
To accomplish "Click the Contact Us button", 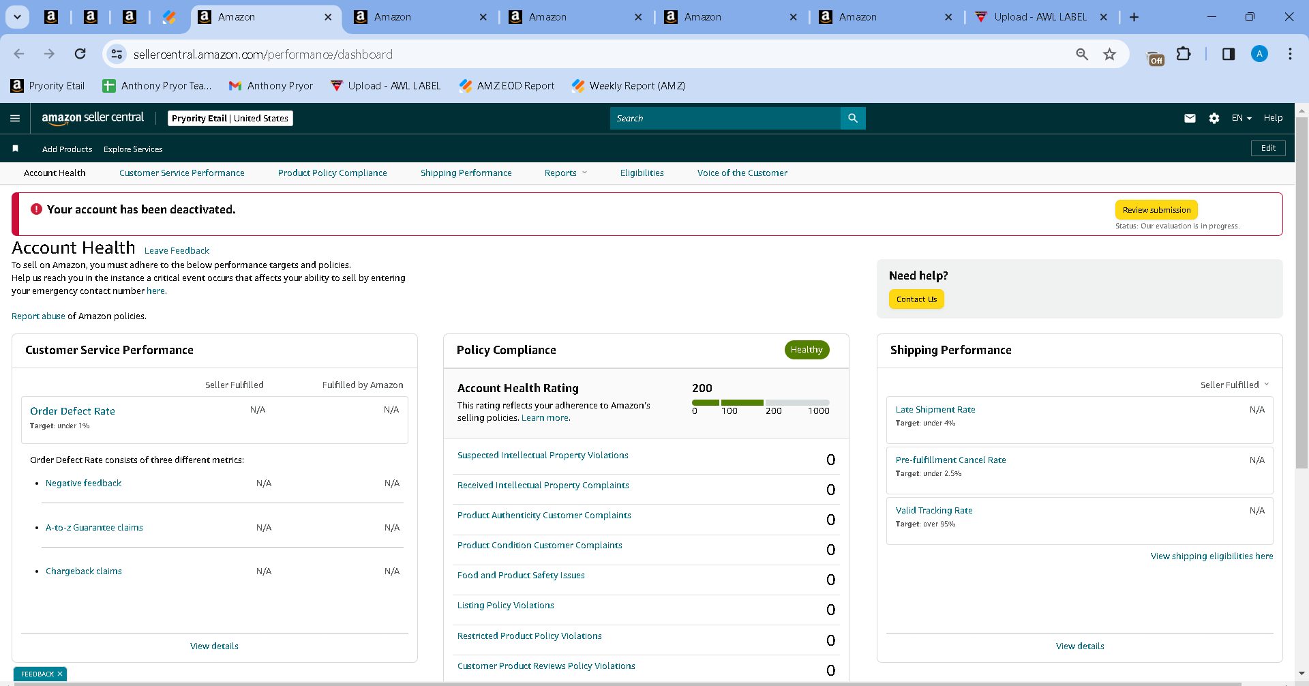I will (x=916, y=299).
